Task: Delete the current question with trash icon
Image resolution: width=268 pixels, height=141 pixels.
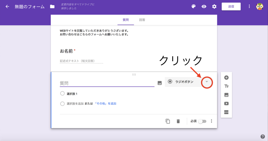Action: tap(178, 121)
